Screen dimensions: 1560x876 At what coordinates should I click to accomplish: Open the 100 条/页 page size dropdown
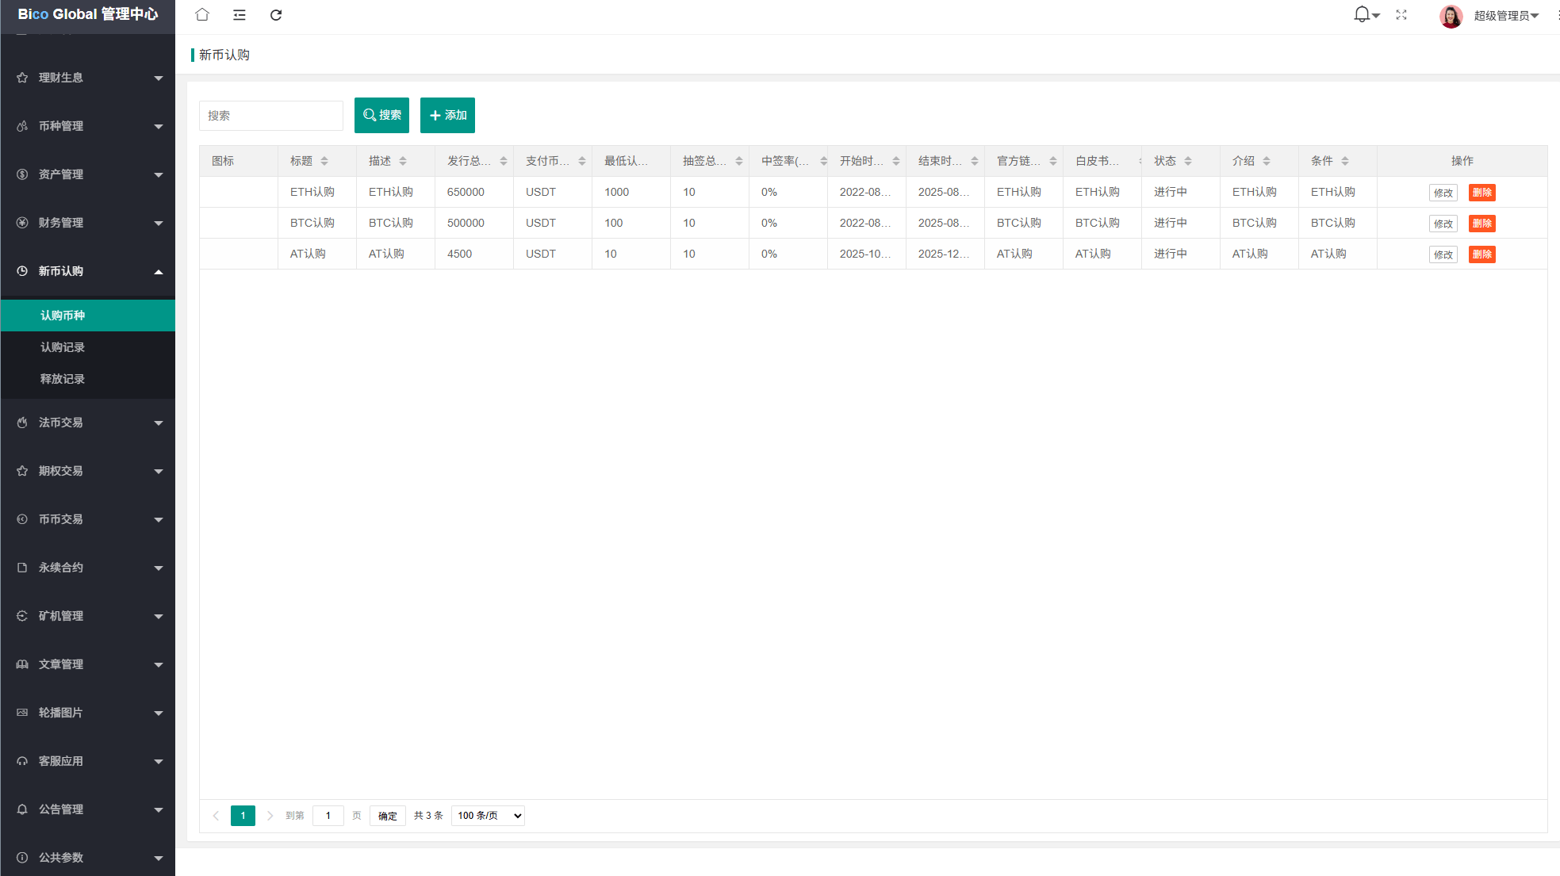(x=488, y=816)
